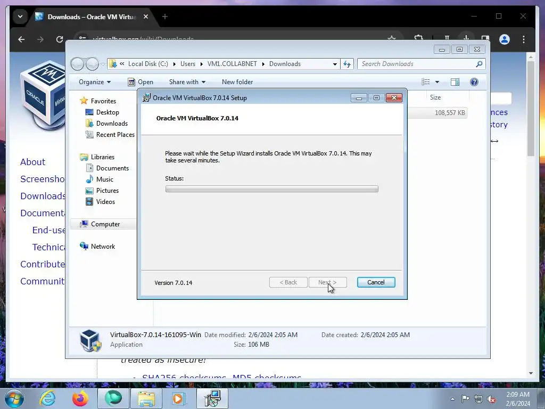Click the muted volume tray icon
This screenshot has width=545, height=409.
coord(491,399)
